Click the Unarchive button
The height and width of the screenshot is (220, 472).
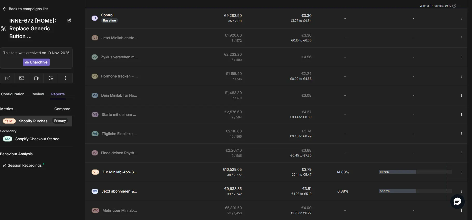coord(36,62)
